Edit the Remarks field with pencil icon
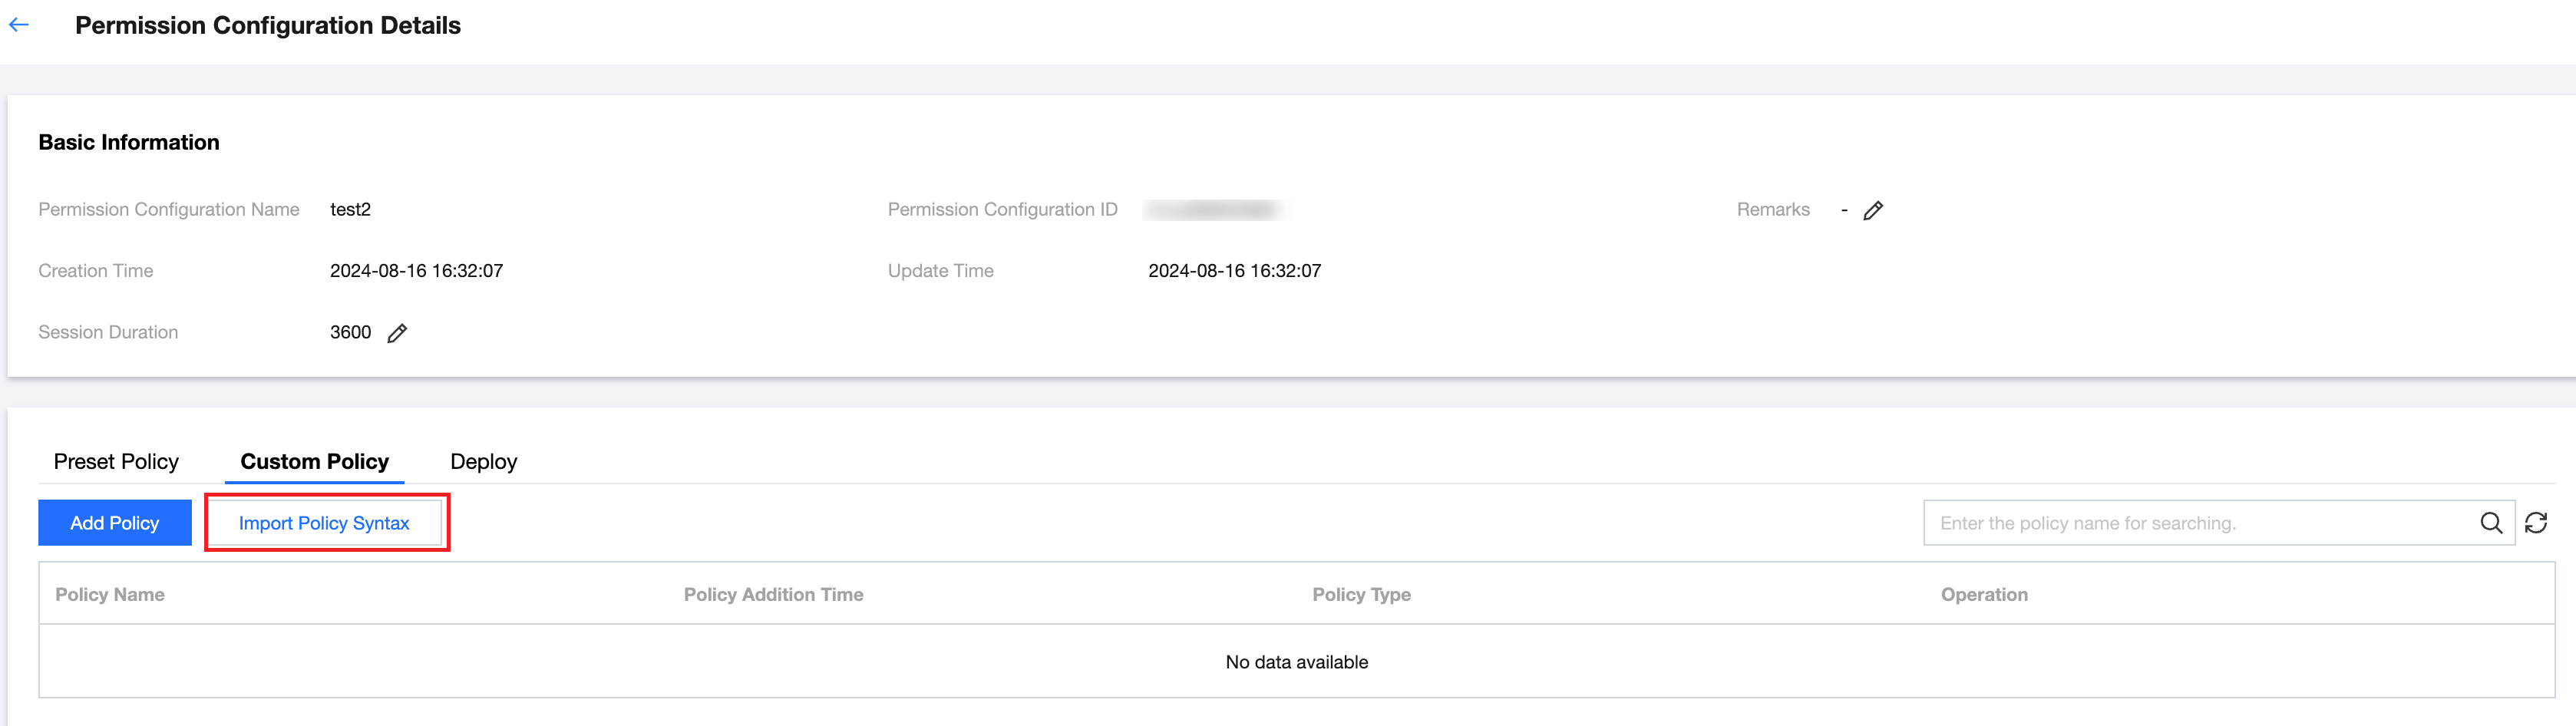This screenshot has width=2576, height=726. (x=1873, y=210)
